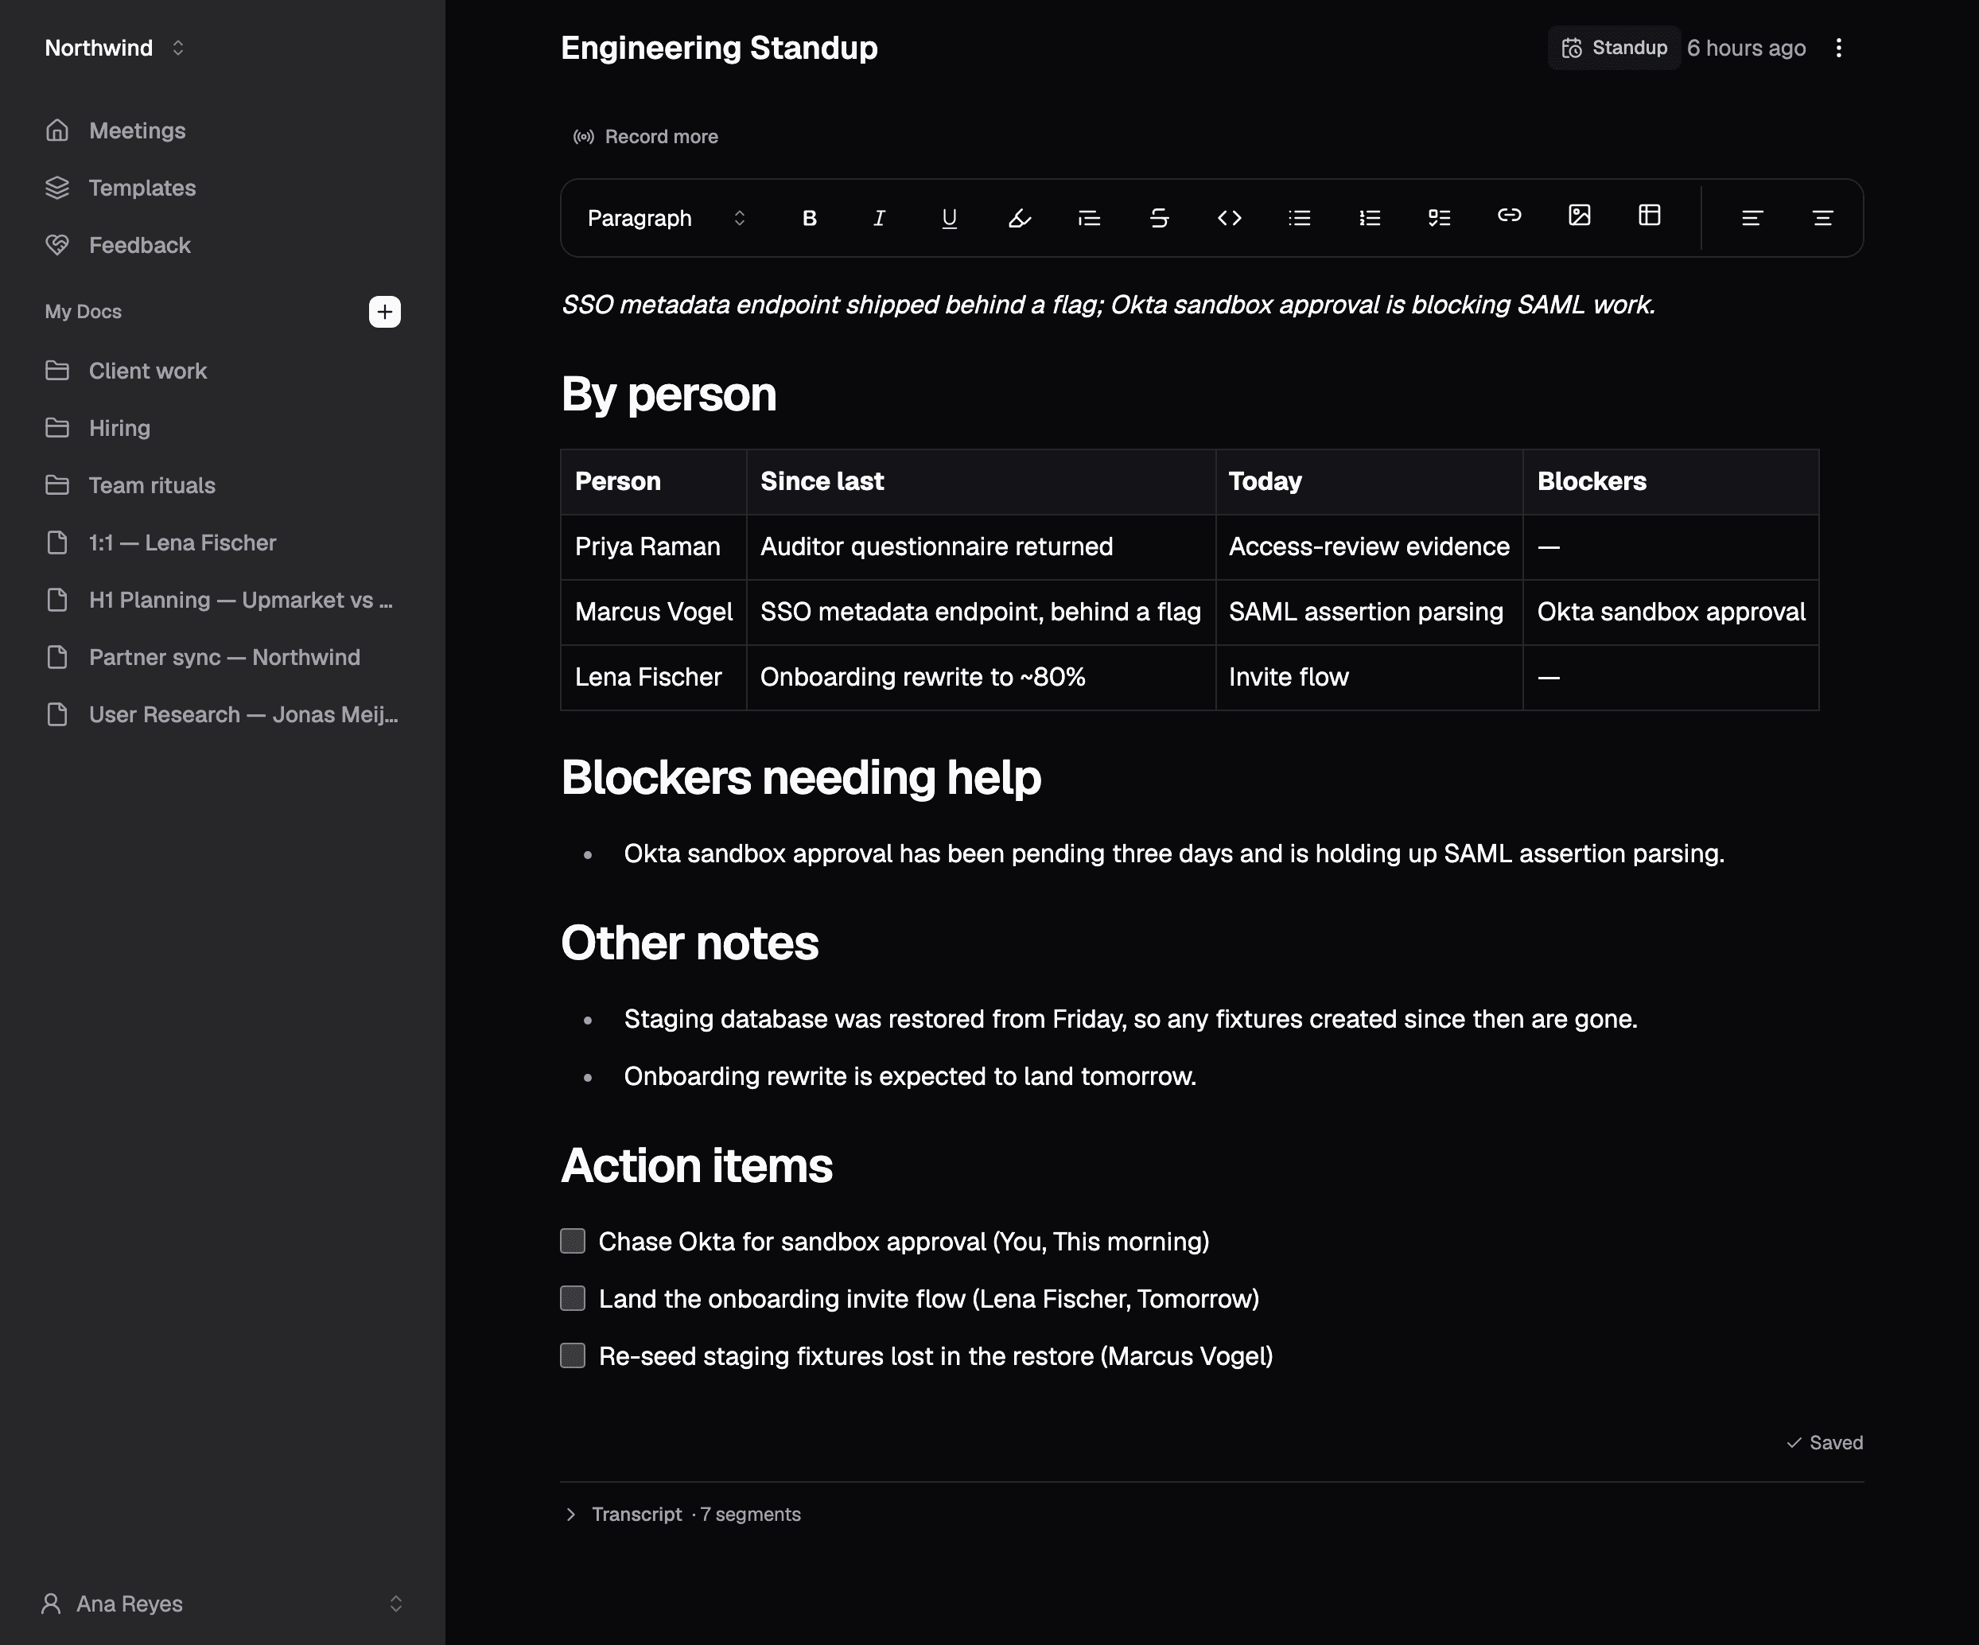Viewport: 1979px width, 1645px height.
Task: Apply italic formatting
Action: (x=878, y=218)
